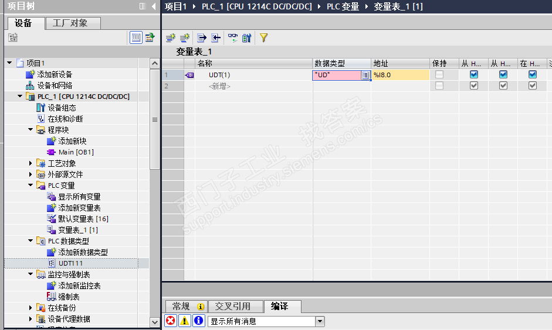The image size is (552, 330).
Task: Collapse the PLC 变量 folder
Action: pos(31,185)
